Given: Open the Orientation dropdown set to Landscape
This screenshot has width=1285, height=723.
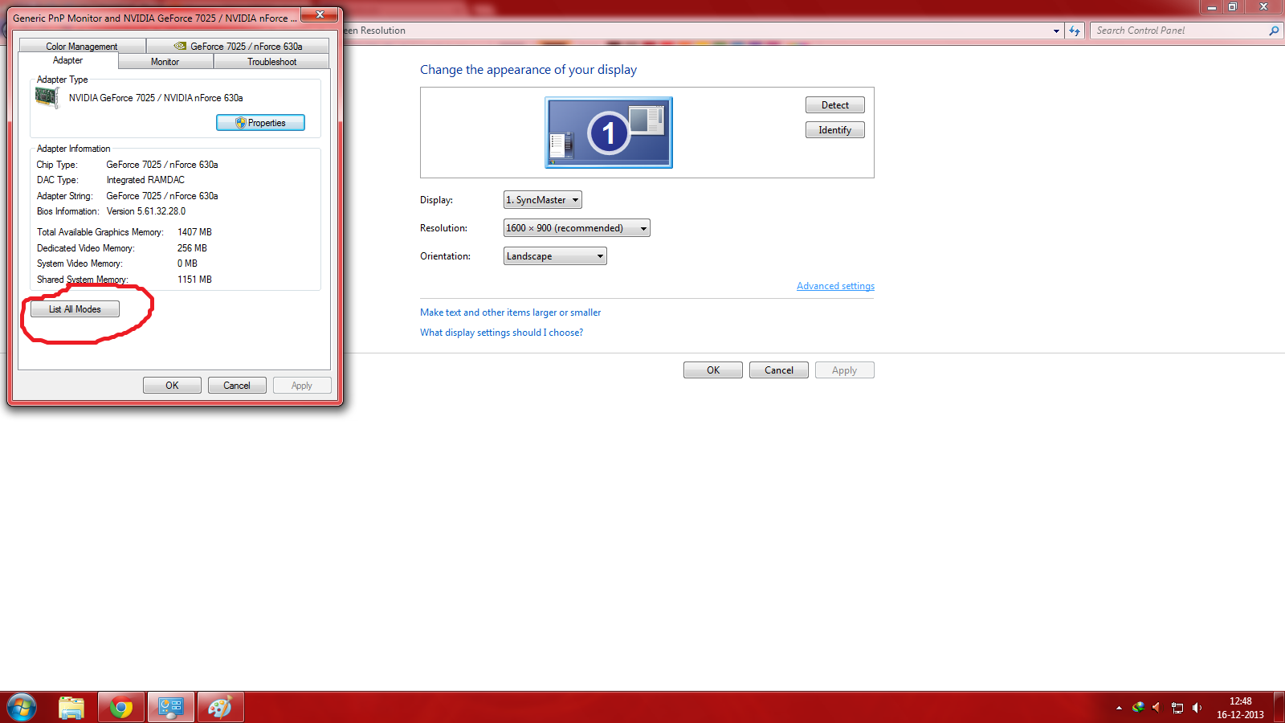Looking at the screenshot, I should pos(554,256).
